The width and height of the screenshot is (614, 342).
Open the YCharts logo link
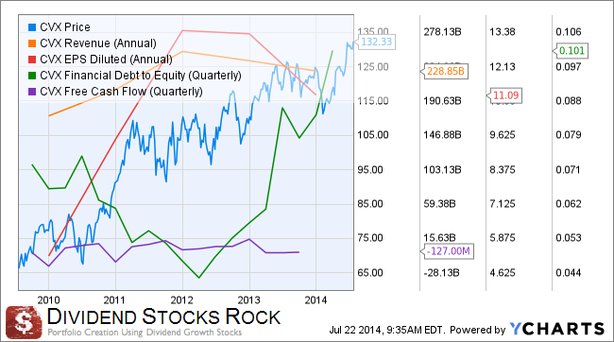pyautogui.click(x=557, y=329)
